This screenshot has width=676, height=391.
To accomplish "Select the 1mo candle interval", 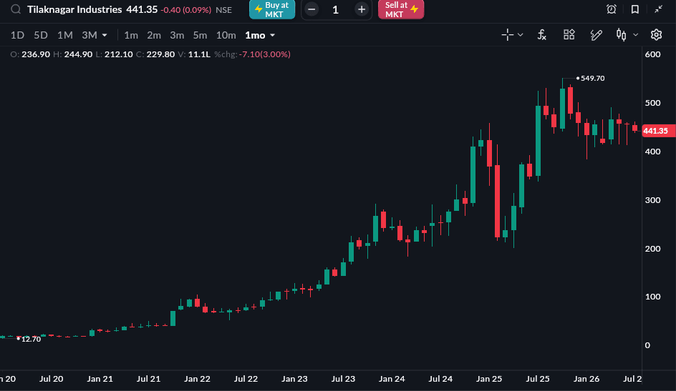I will tap(255, 35).
